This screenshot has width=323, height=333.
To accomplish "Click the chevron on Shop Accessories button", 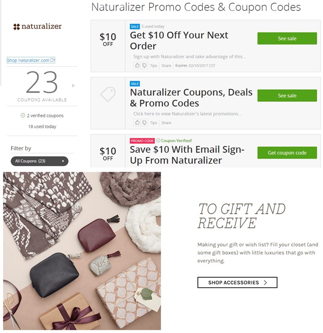I will tap(265, 282).
